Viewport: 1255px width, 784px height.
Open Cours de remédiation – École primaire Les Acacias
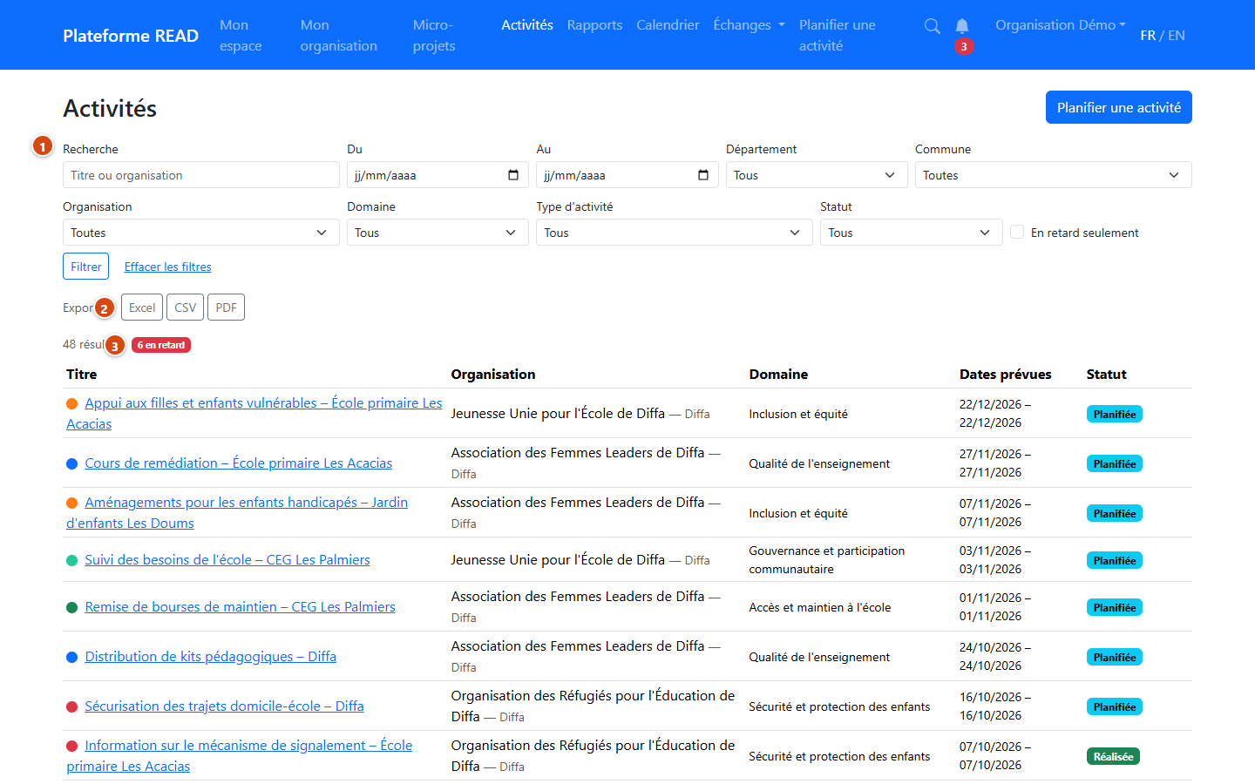(238, 463)
